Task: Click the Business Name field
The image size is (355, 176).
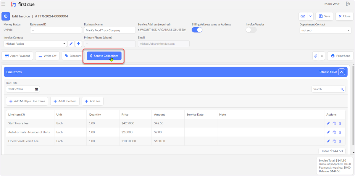Action: 110,30
